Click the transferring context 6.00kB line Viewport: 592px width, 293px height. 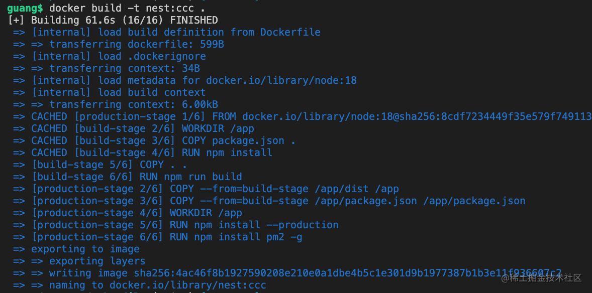[x=116, y=104]
